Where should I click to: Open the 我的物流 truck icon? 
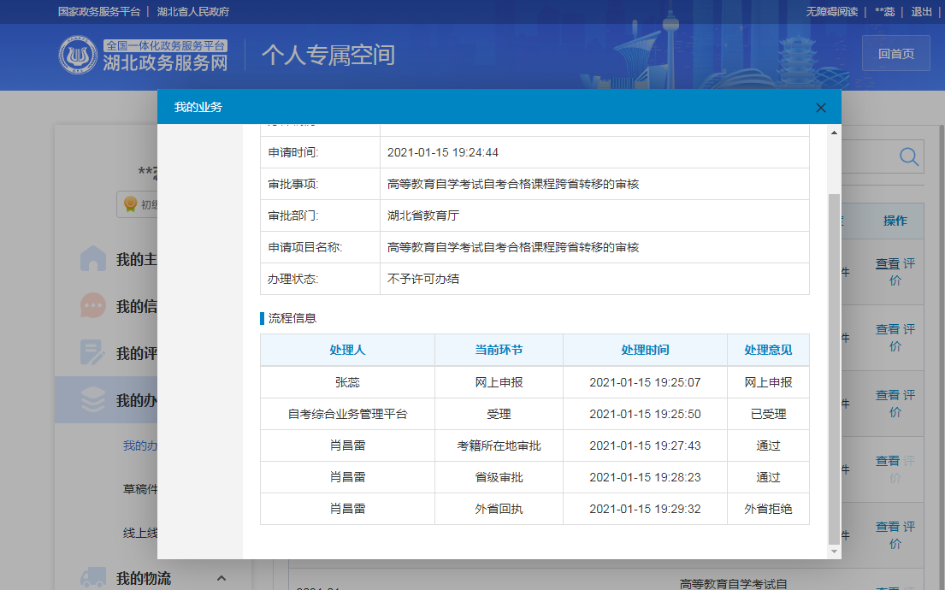[92, 578]
